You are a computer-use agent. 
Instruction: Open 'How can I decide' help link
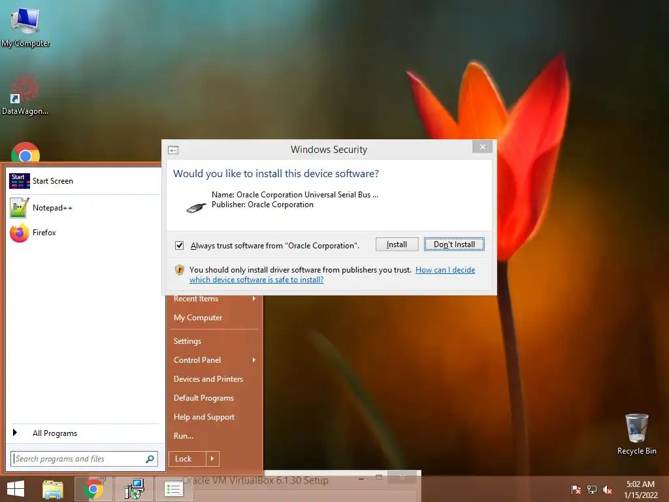[x=333, y=275]
